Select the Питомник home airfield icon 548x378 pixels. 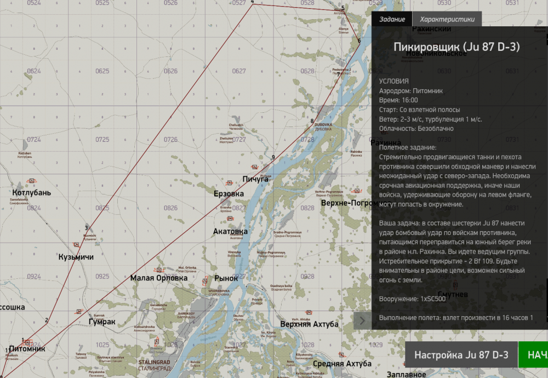[x=27, y=343]
